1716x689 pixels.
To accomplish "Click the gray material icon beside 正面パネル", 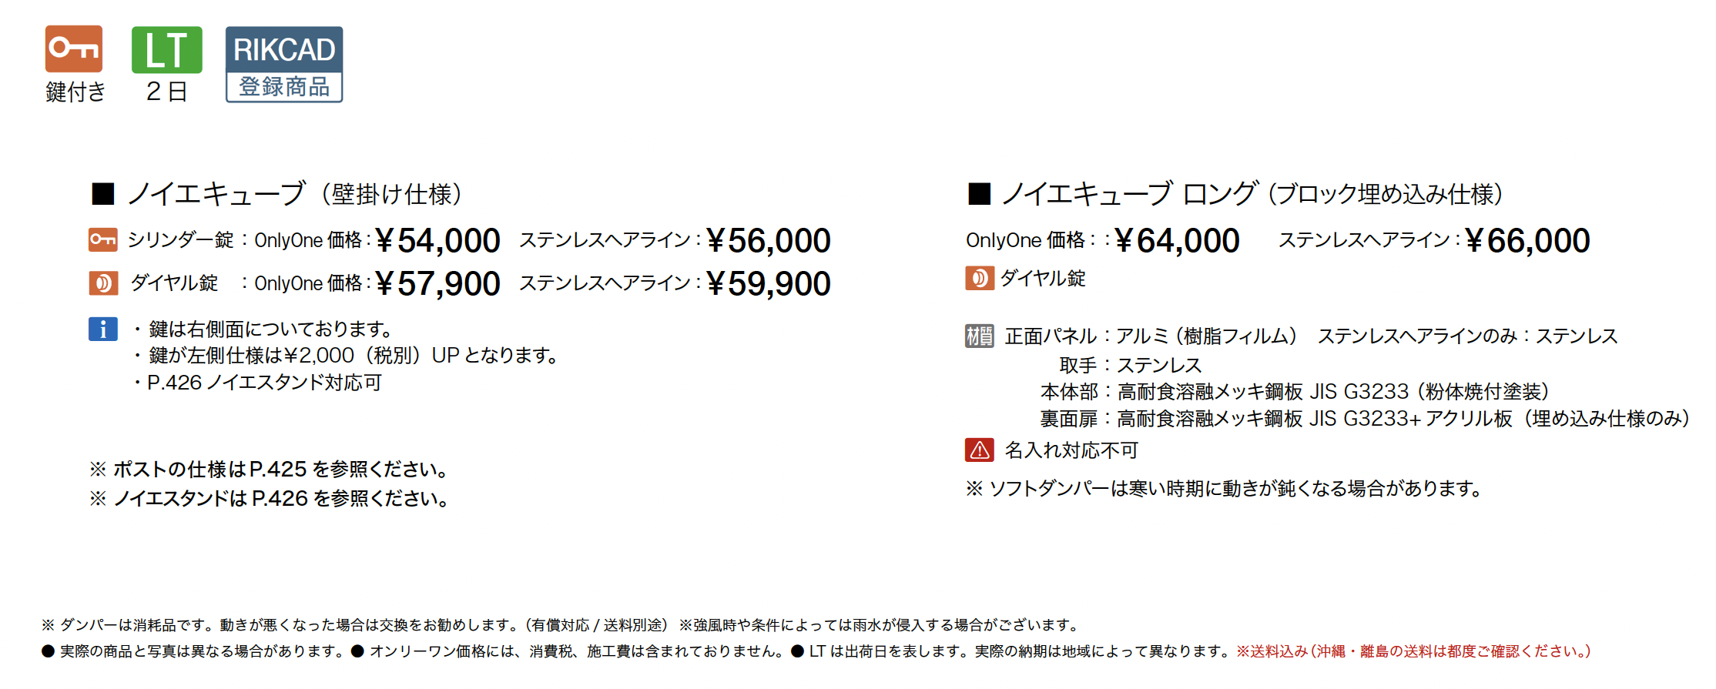I will coord(979,336).
